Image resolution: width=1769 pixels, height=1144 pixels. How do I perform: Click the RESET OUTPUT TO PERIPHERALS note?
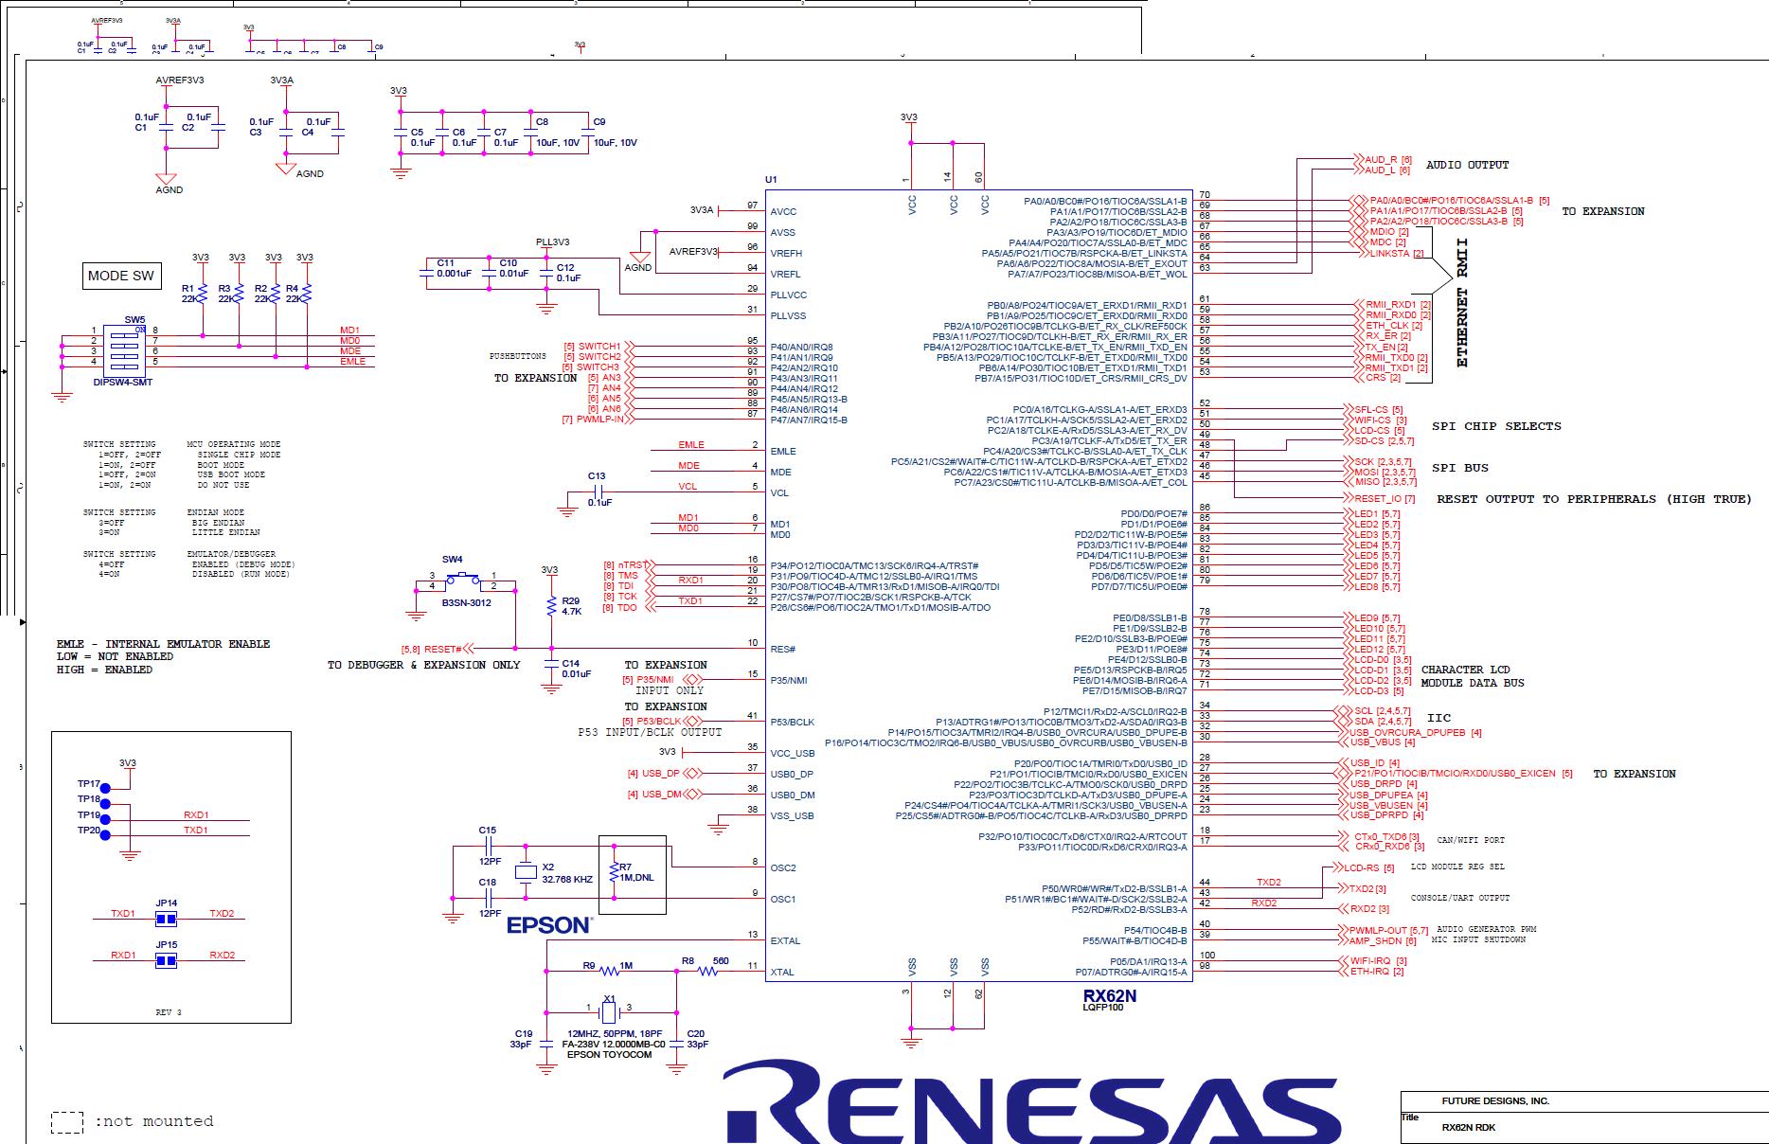pyautogui.click(x=1594, y=499)
